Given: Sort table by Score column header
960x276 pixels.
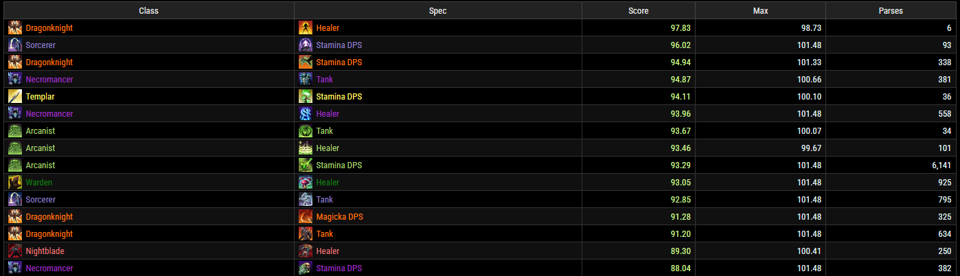Looking at the screenshot, I should point(638,11).
